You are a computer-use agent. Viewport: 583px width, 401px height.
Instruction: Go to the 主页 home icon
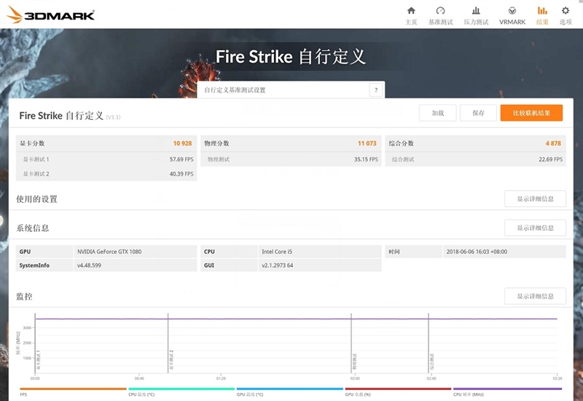(411, 15)
